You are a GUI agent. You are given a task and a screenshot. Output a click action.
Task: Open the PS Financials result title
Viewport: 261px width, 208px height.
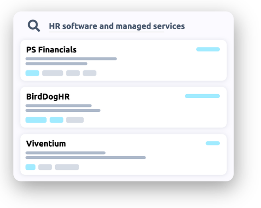(x=51, y=50)
